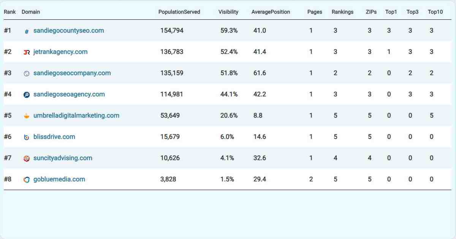Select population value 136,783
456x239 pixels.
tap(172, 52)
